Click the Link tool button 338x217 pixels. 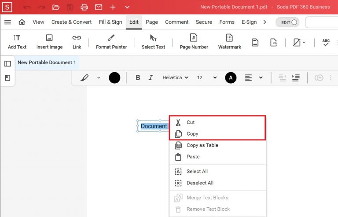(x=77, y=42)
